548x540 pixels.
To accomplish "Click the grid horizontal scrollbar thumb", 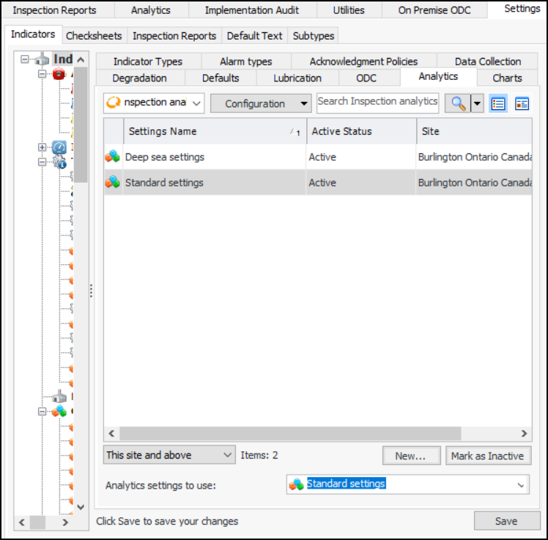I will [290, 434].
